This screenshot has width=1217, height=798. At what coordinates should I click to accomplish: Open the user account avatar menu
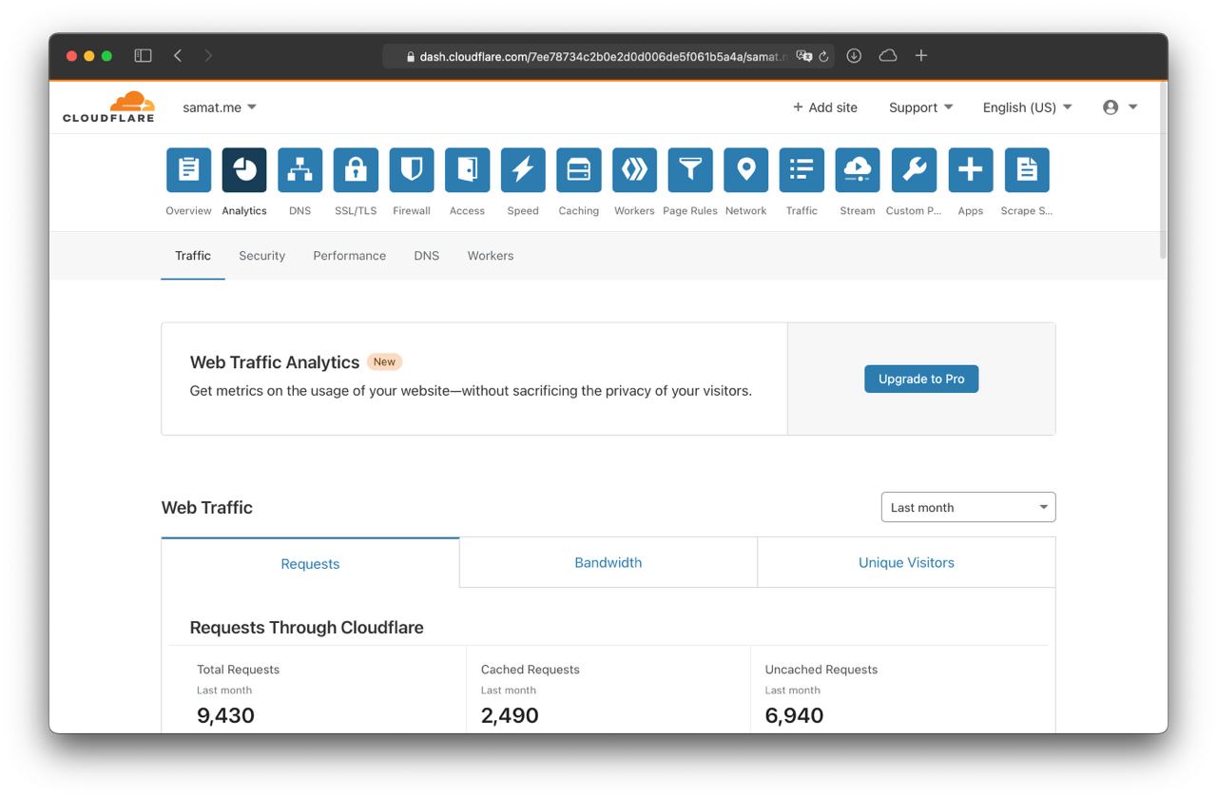click(1119, 107)
